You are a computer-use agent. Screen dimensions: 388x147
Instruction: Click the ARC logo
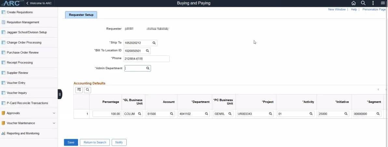[x=12, y=3]
